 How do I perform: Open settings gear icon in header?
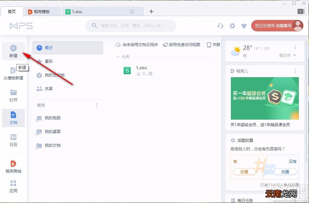(232, 26)
